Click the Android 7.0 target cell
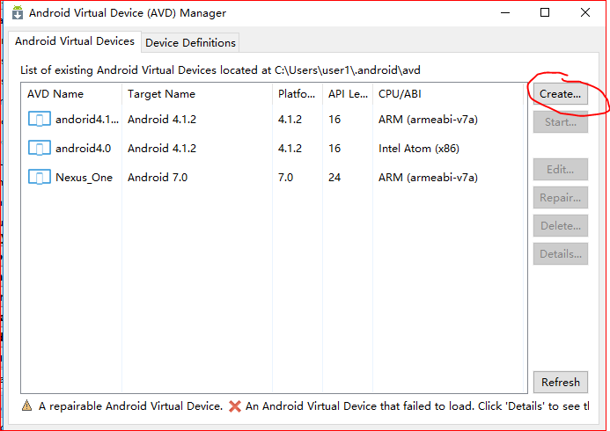 [x=158, y=178]
